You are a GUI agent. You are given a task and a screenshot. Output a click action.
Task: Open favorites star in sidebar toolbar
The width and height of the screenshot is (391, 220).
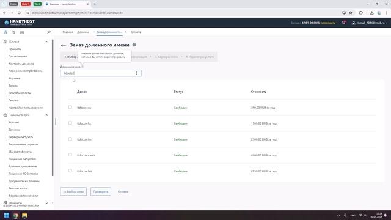click(x=13, y=32)
